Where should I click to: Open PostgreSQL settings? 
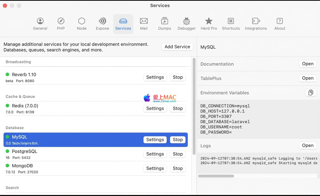(155, 154)
